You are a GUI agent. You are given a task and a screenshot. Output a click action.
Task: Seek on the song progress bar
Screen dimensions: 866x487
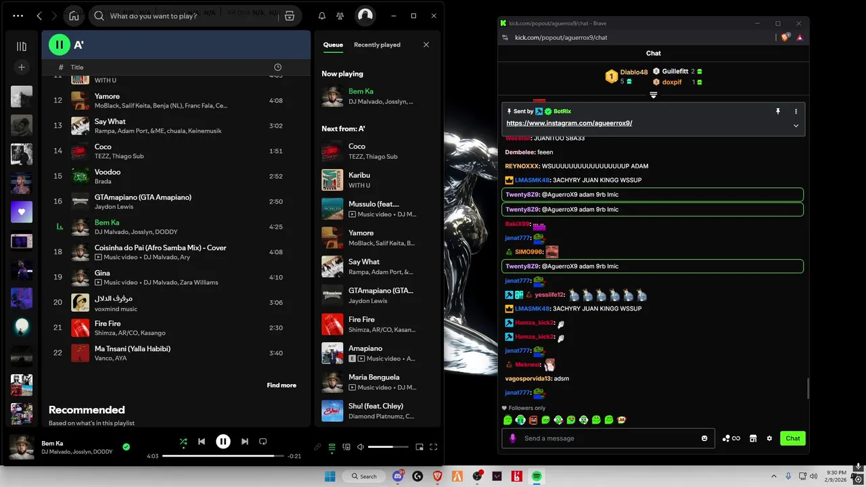[223, 456]
